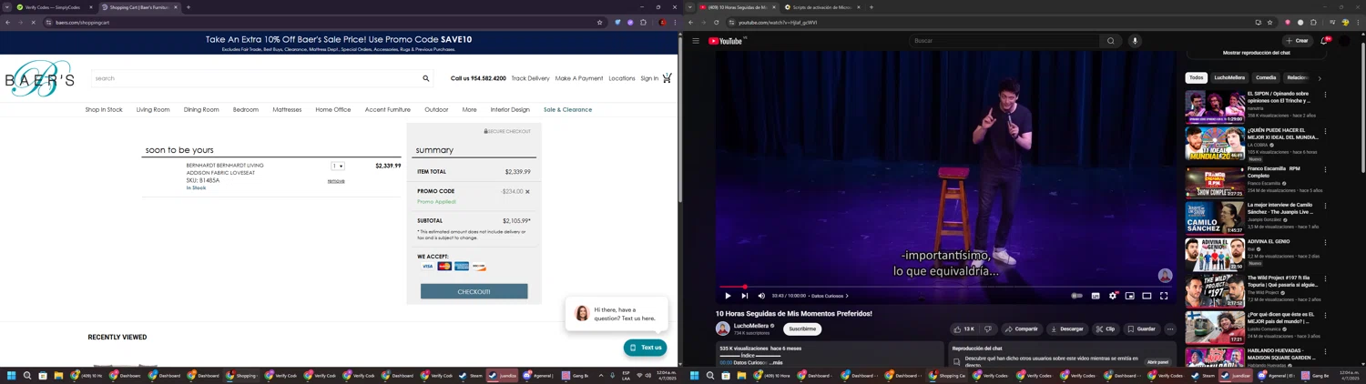Open tab search dropdown in YouTube browser window
The height and width of the screenshot is (384, 1366).
tap(689, 7)
